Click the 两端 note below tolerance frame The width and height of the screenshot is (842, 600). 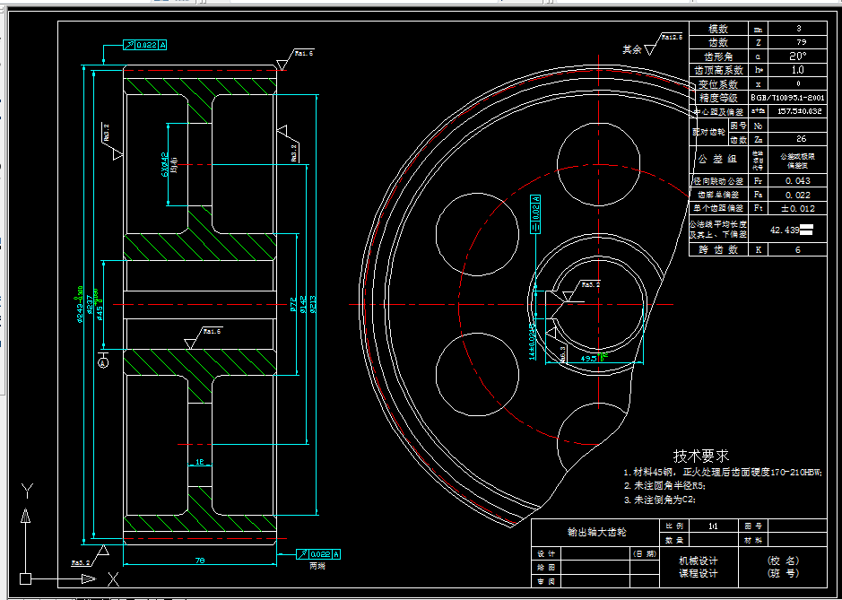[x=317, y=566]
